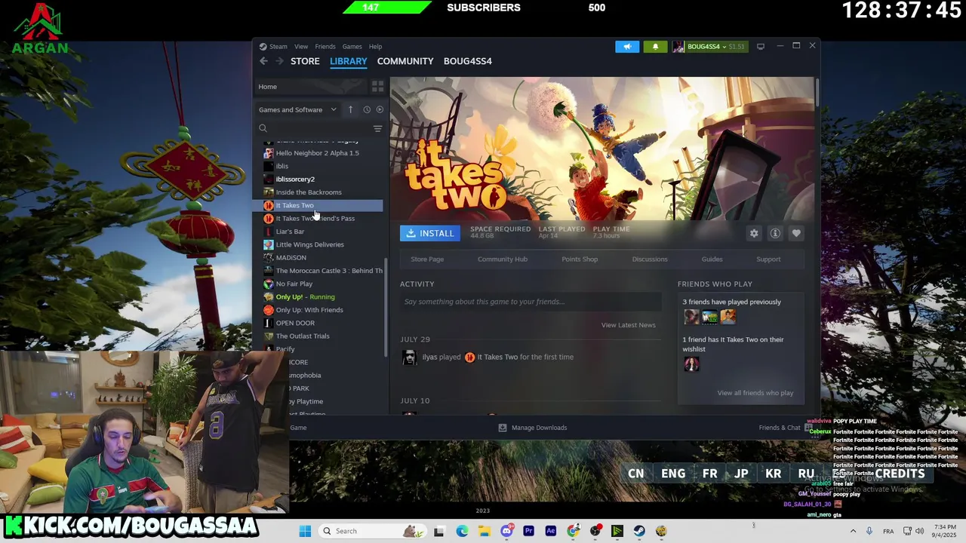Image resolution: width=966 pixels, height=543 pixels.
Task: Open Guides link
Action: pos(712,259)
